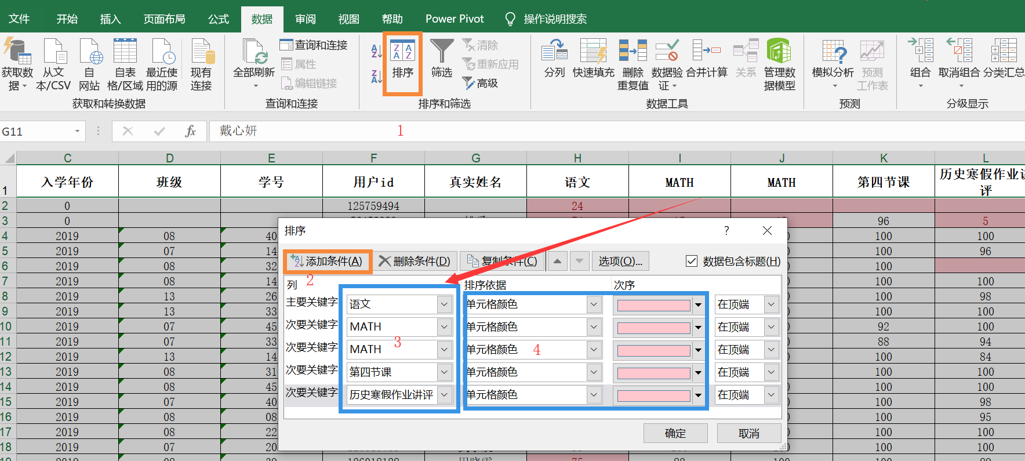Select column header K

884,158
